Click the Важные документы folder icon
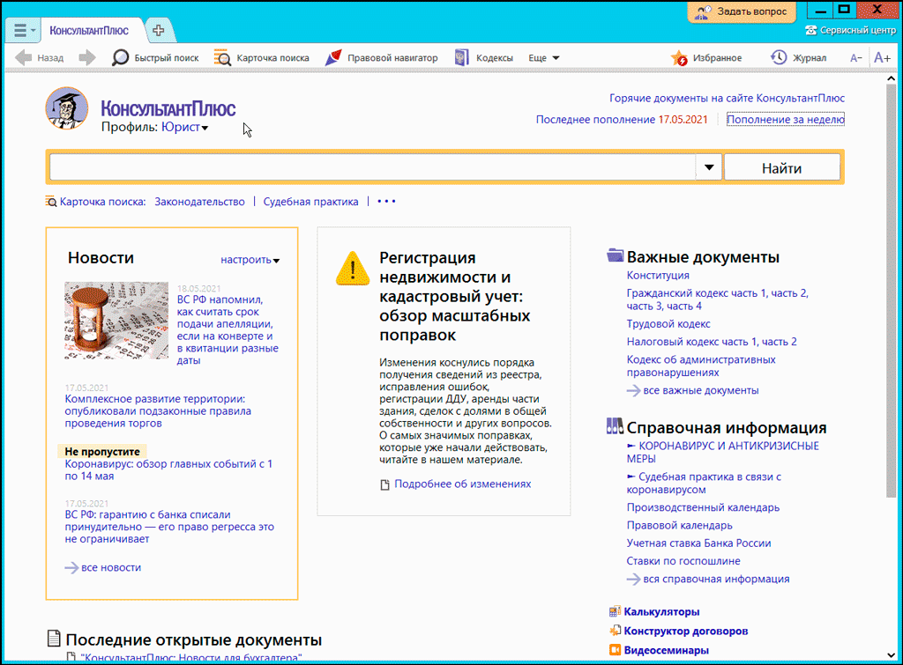 [615, 255]
